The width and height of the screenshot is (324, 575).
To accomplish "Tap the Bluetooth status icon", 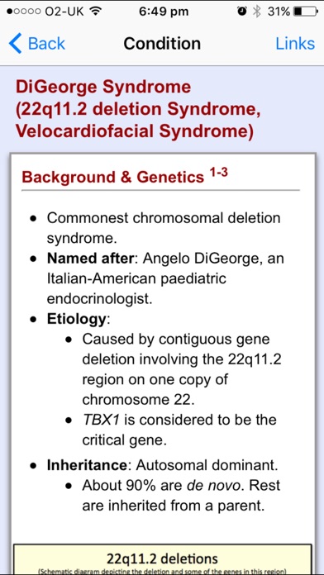I will pos(256,12).
